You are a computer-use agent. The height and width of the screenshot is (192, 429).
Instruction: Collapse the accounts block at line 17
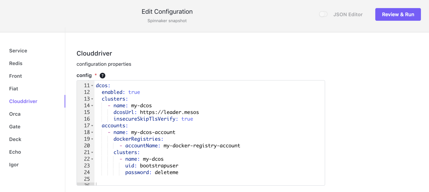click(x=92, y=126)
